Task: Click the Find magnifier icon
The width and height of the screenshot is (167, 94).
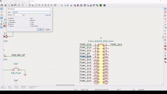Action: click(x=29, y=5)
